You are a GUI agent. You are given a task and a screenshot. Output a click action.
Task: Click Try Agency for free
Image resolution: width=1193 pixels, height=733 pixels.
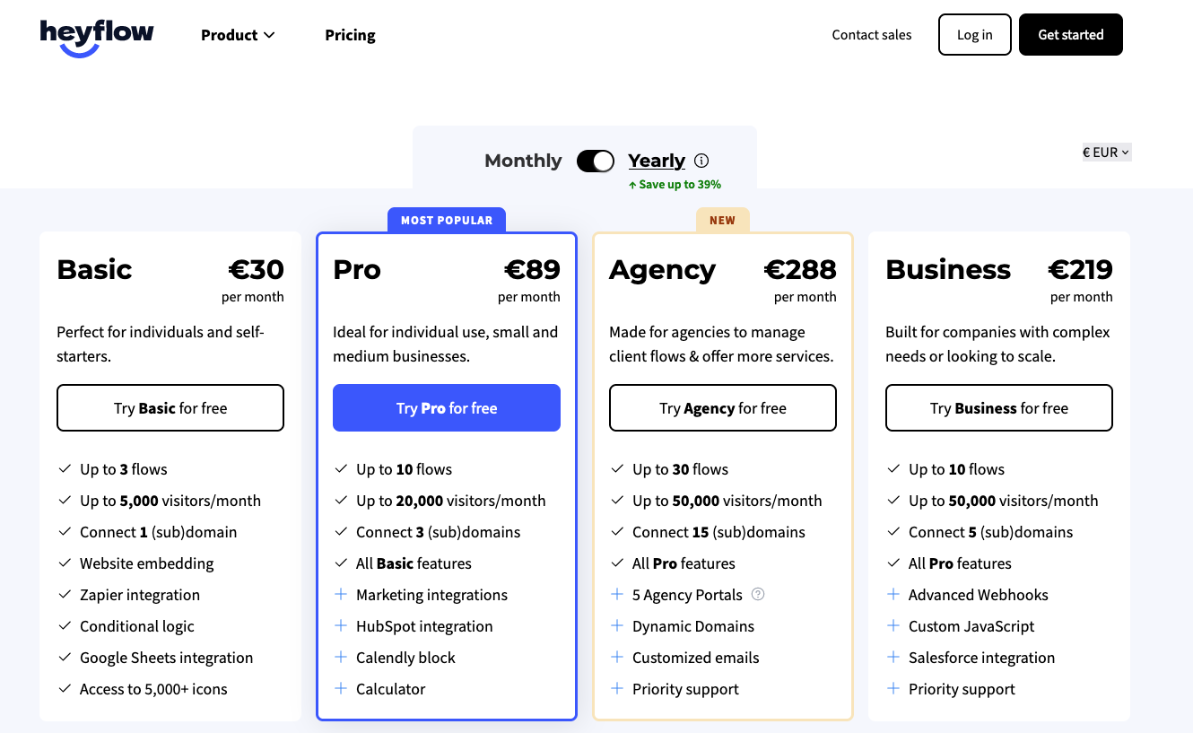pyautogui.click(x=723, y=408)
